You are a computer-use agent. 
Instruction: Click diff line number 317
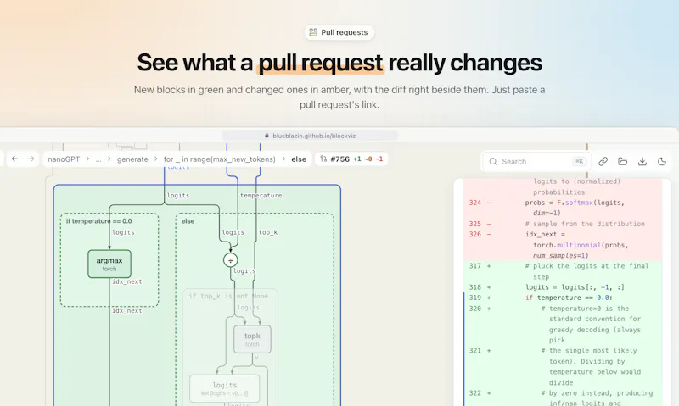click(x=474, y=266)
